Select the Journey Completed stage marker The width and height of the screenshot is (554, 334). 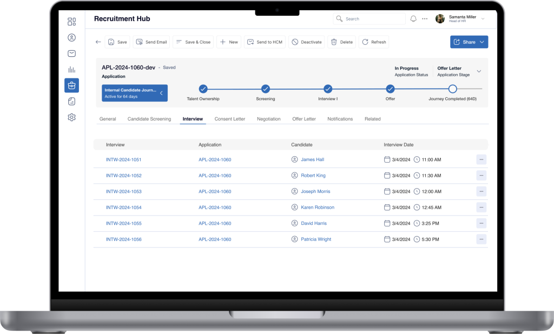[453, 89]
